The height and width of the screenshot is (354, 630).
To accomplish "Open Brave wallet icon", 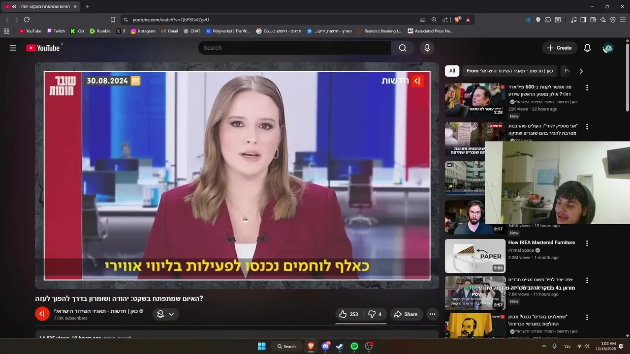I will tap(593, 20).
